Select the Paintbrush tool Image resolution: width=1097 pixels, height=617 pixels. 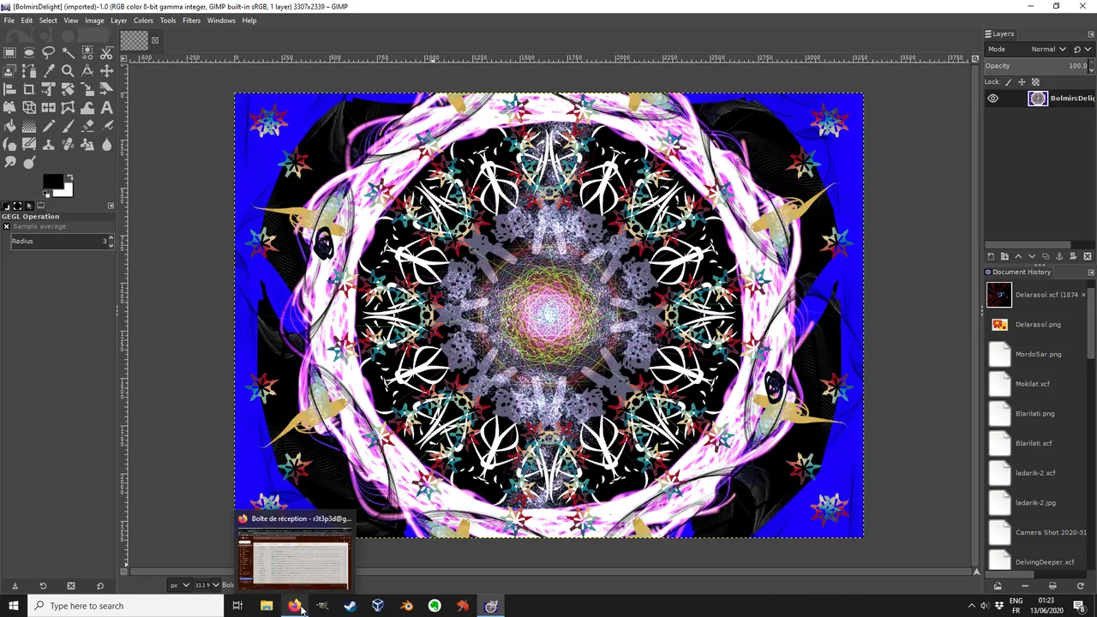point(68,127)
